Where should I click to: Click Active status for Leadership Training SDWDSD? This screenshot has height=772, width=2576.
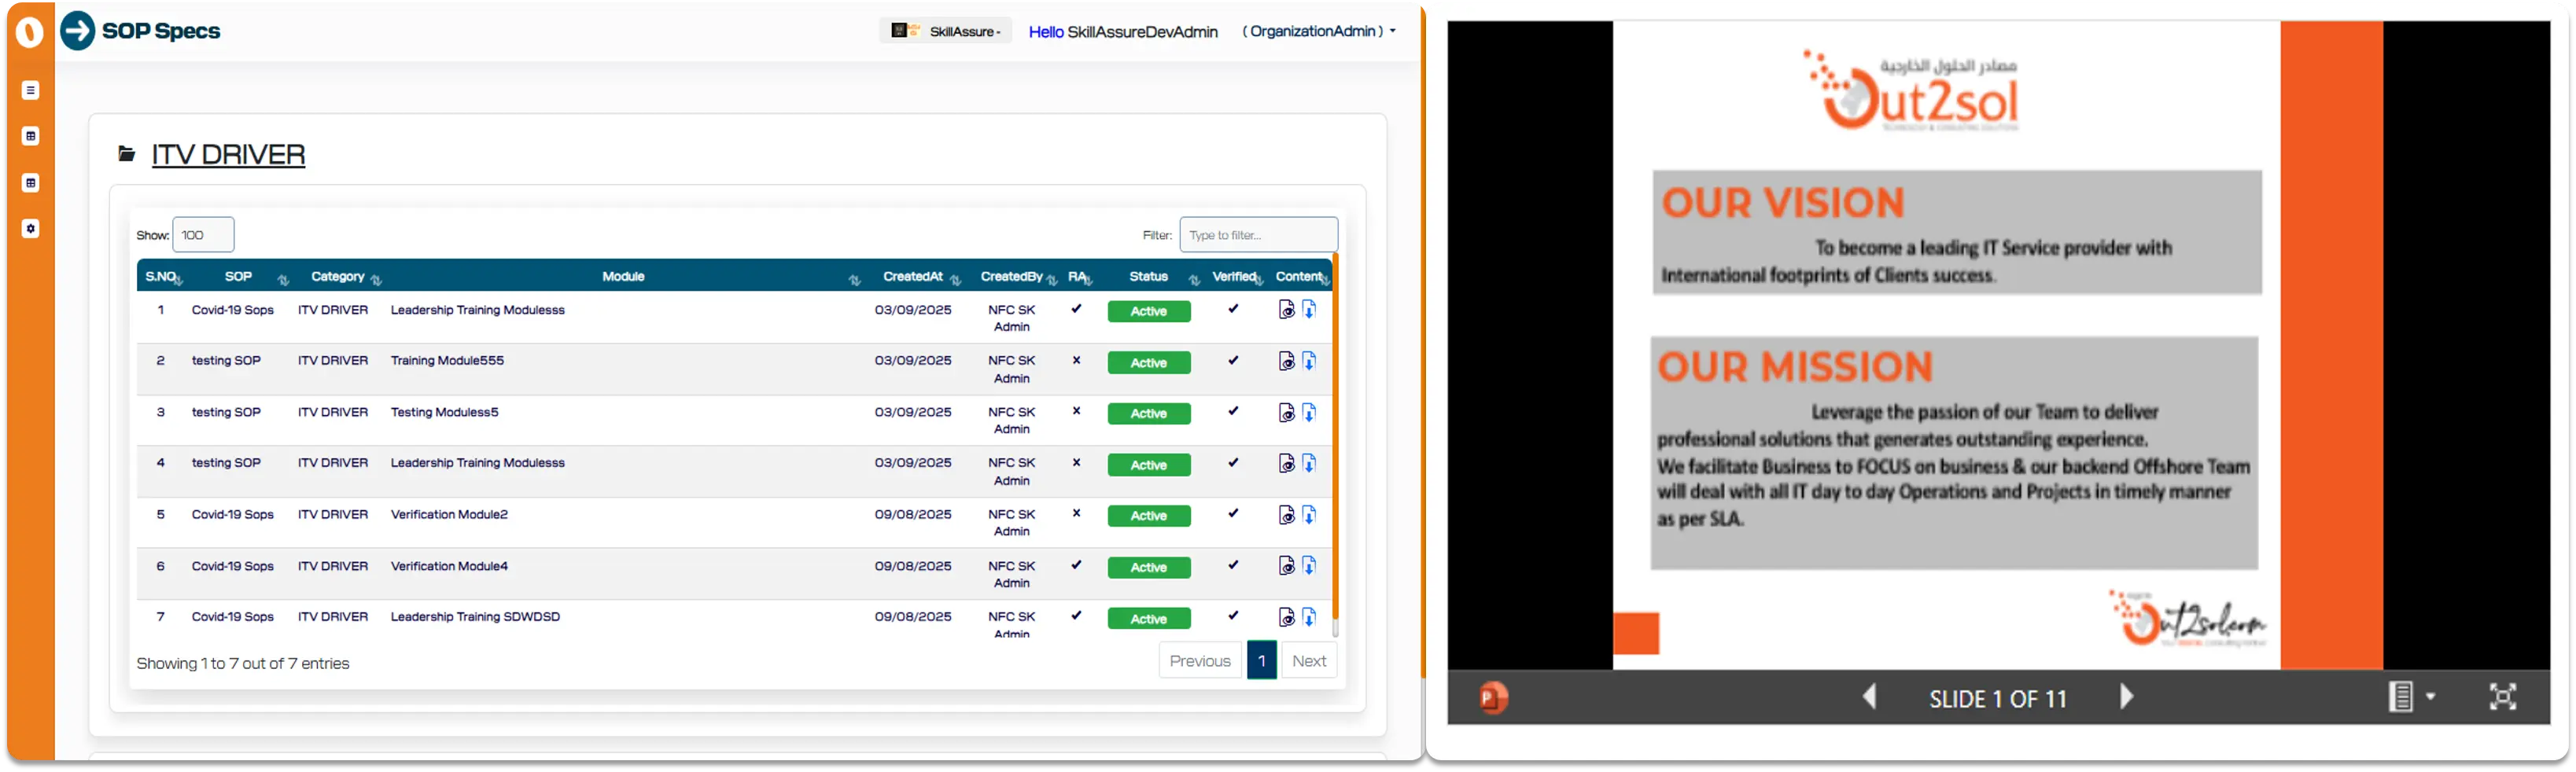1149,620
